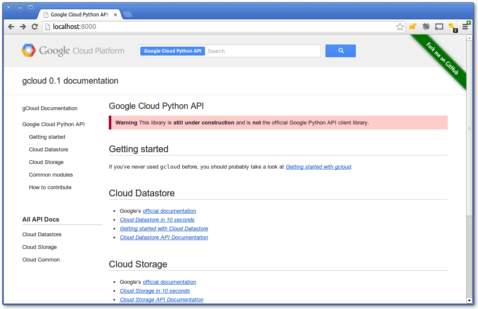Viewport: 478px width, 309px height.
Task: Click the Getting started section heading
Action: pyautogui.click(x=138, y=149)
